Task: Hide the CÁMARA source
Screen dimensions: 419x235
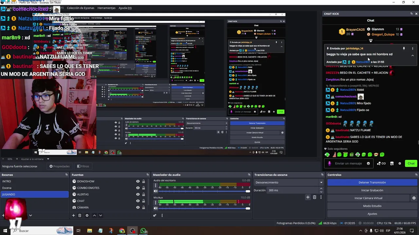Action: (138, 207)
